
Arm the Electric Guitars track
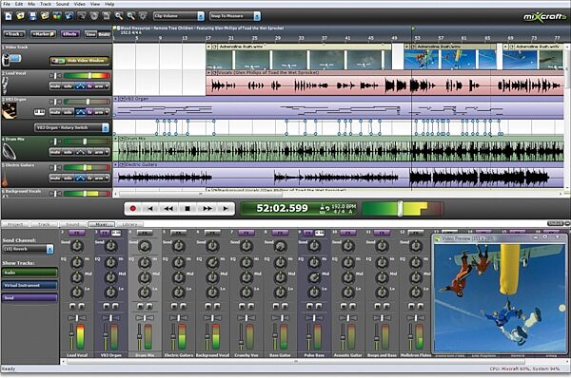[x=99, y=179]
